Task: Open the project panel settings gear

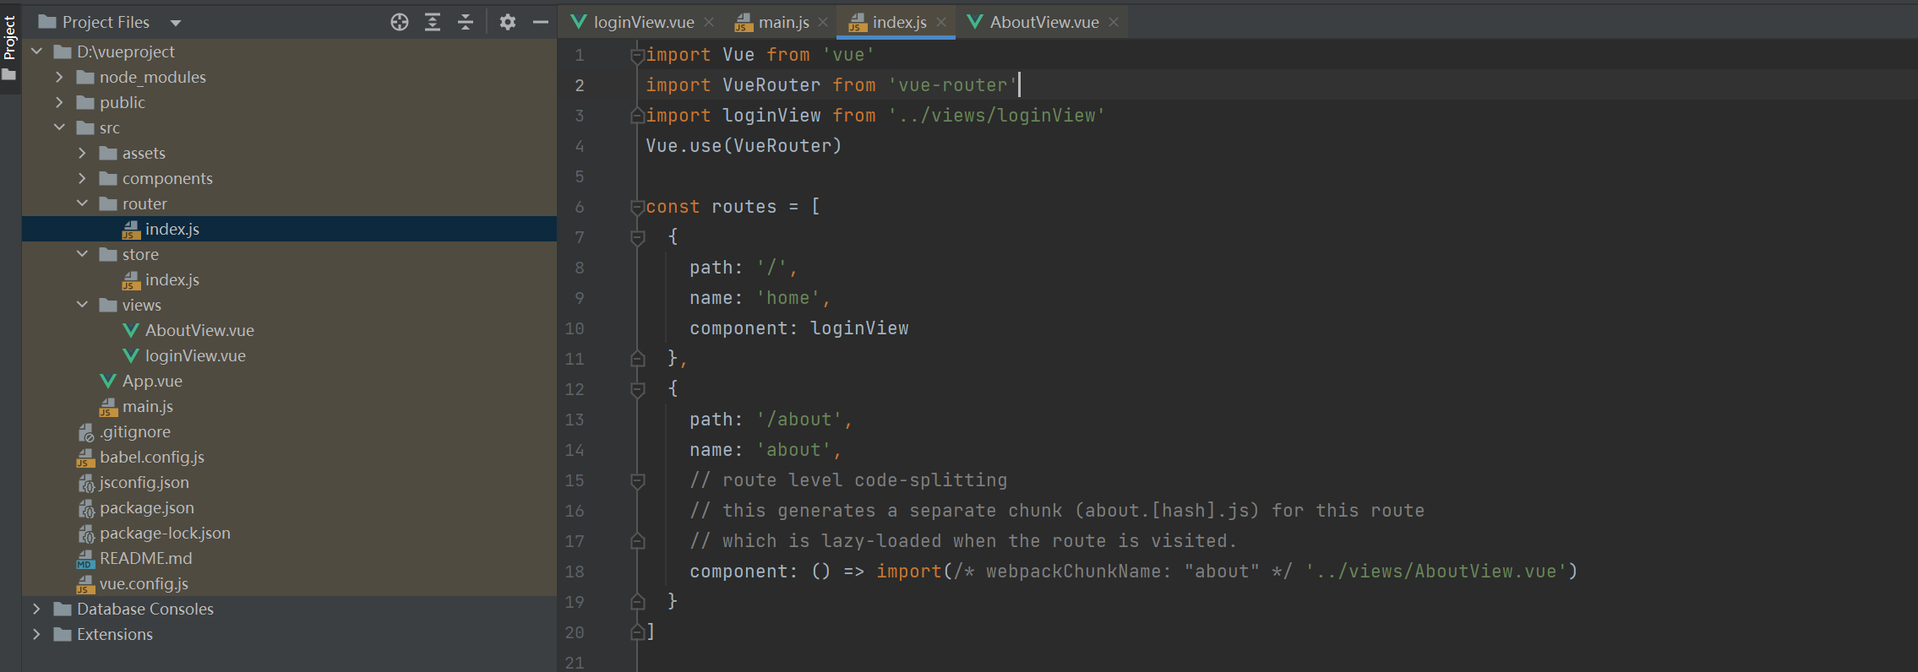Action: (507, 22)
